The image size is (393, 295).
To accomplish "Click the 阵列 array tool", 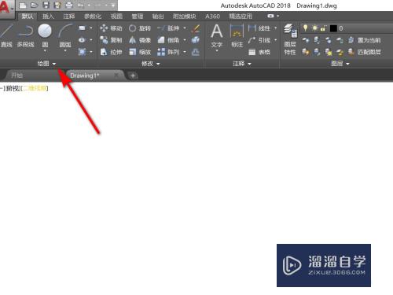I will pos(168,52).
